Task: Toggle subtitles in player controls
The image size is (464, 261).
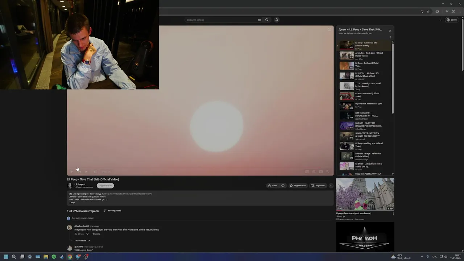Action: pos(307,171)
